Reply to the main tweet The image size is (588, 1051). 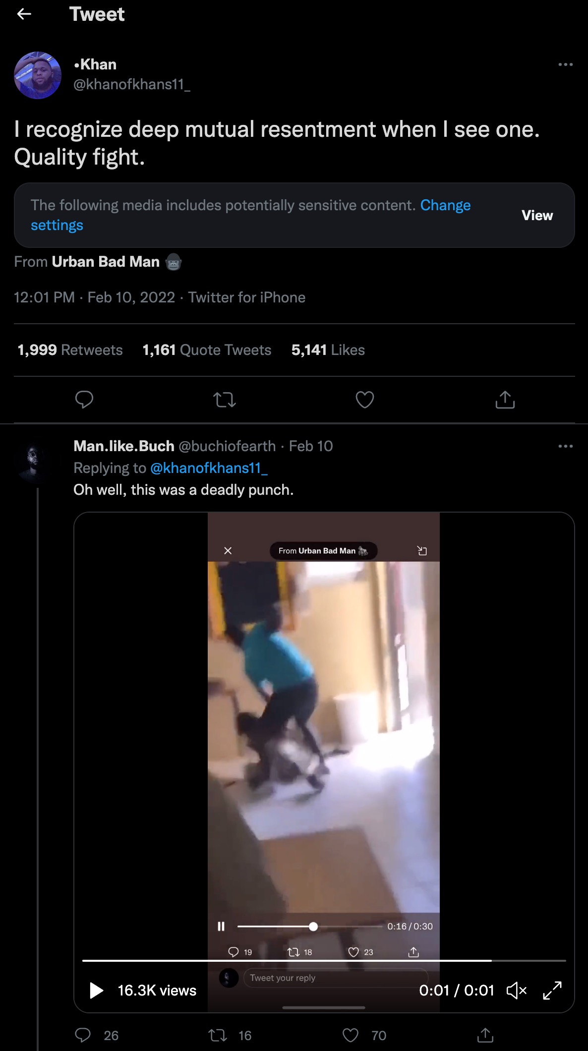point(84,399)
